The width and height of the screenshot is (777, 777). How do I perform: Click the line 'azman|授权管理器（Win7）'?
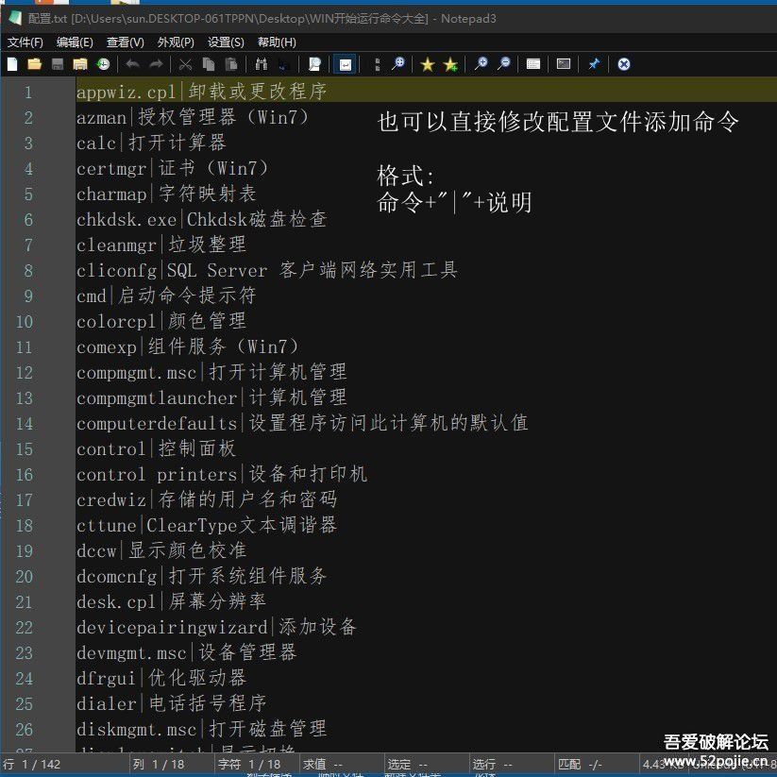click(x=193, y=117)
